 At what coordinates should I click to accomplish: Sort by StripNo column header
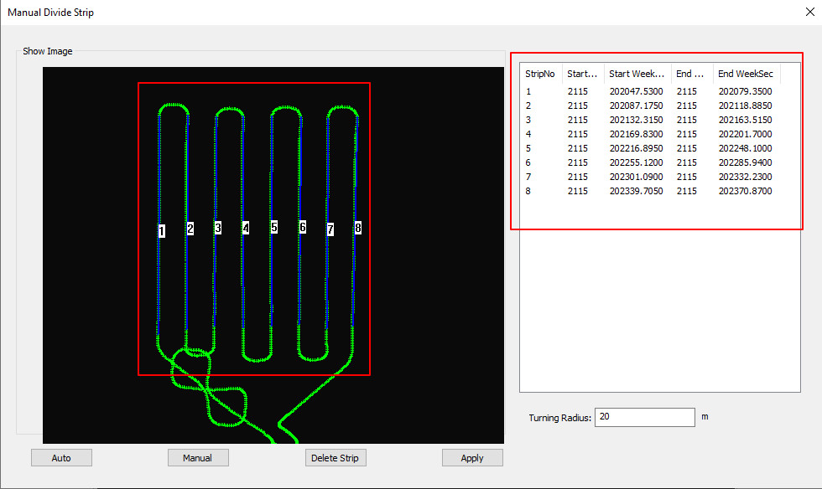[x=540, y=74]
